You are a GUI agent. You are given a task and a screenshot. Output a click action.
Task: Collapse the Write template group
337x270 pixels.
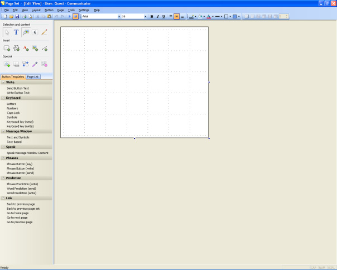click(x=3, y=83)
